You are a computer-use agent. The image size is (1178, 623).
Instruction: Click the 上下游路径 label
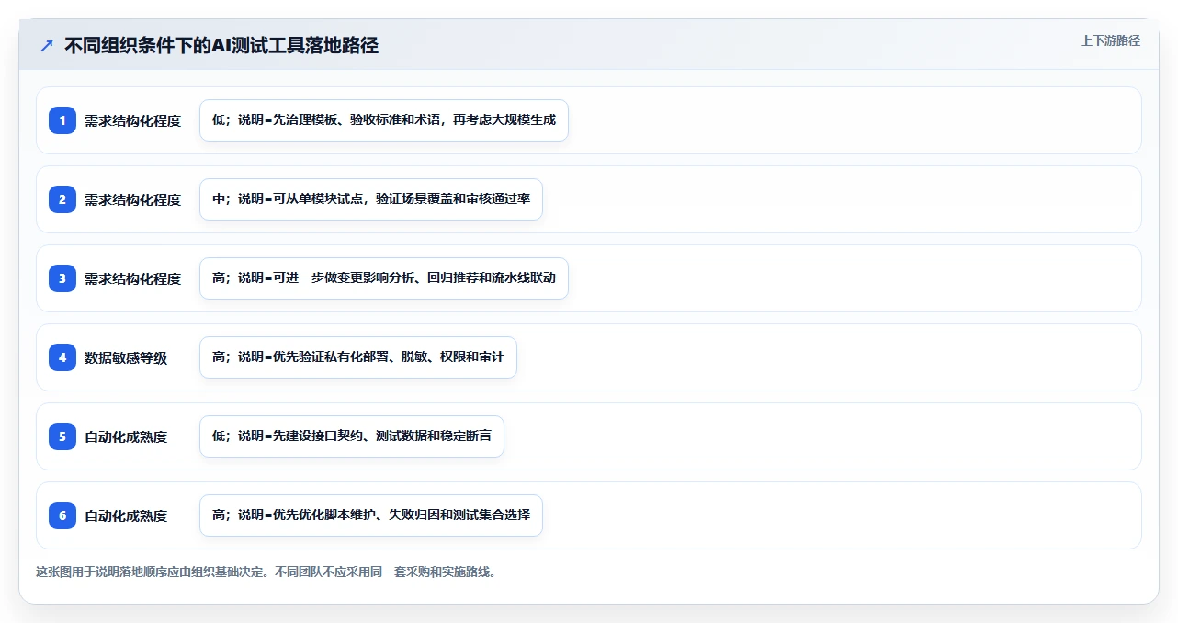1110,40
